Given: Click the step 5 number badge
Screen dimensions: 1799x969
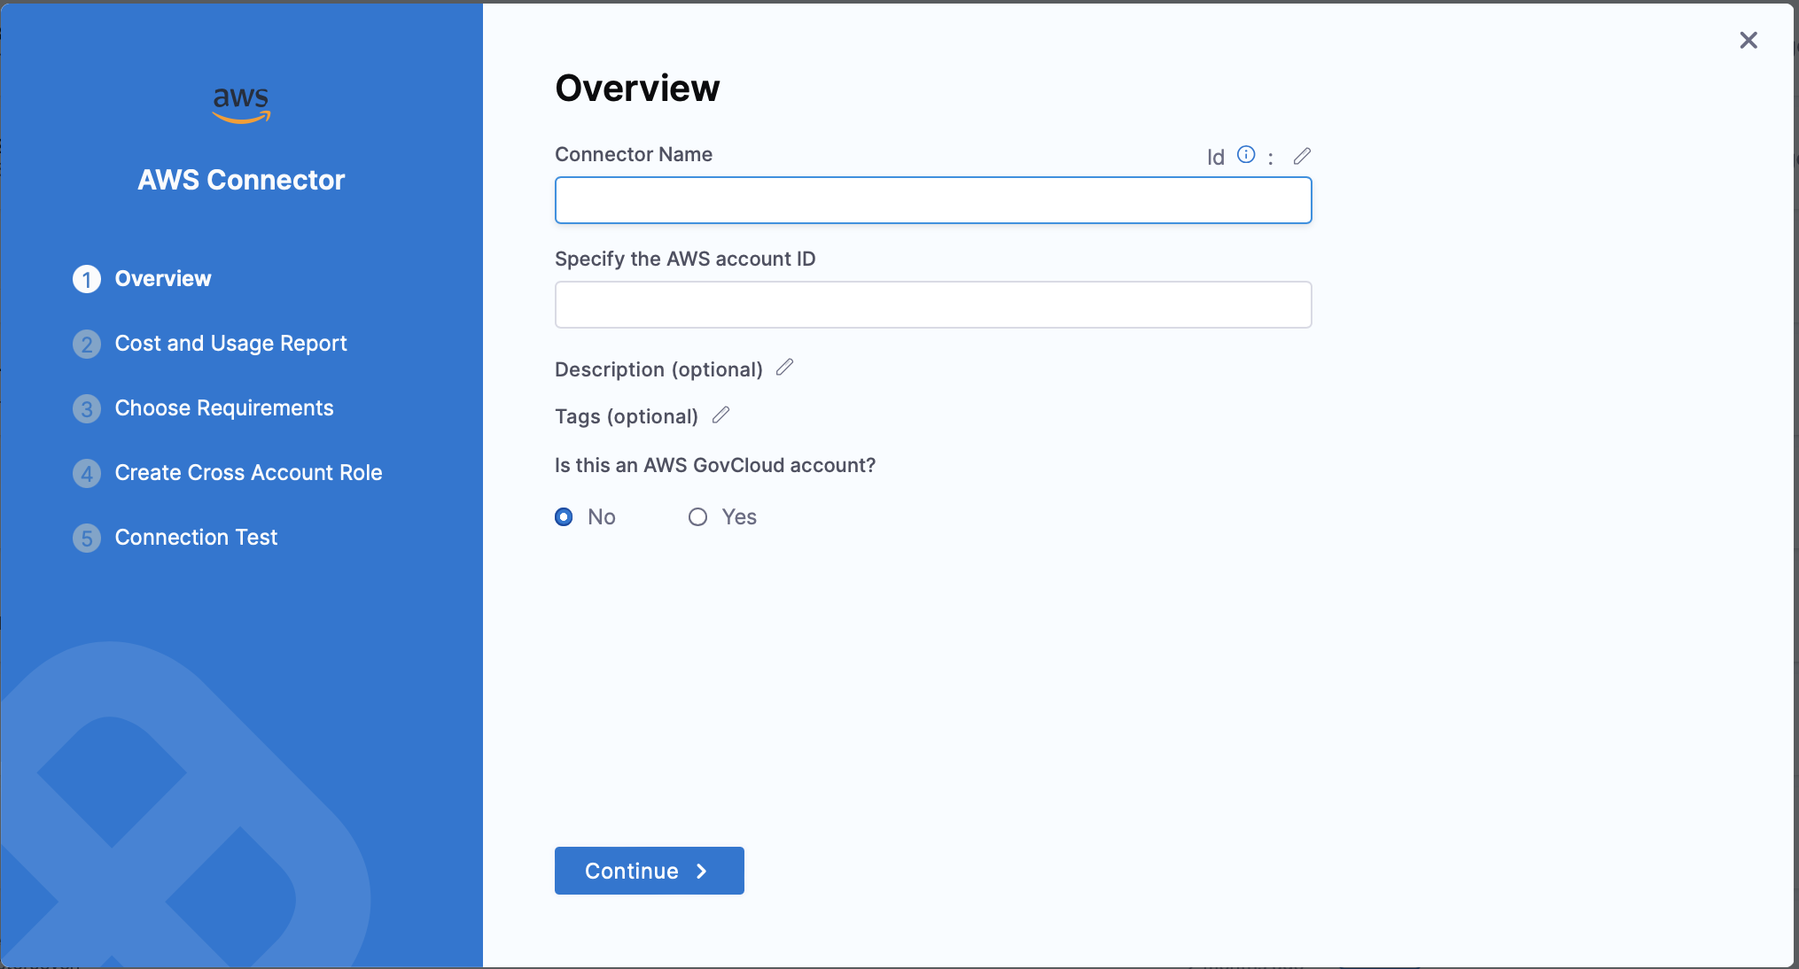Looking at the screenshot, I should 87,538.
